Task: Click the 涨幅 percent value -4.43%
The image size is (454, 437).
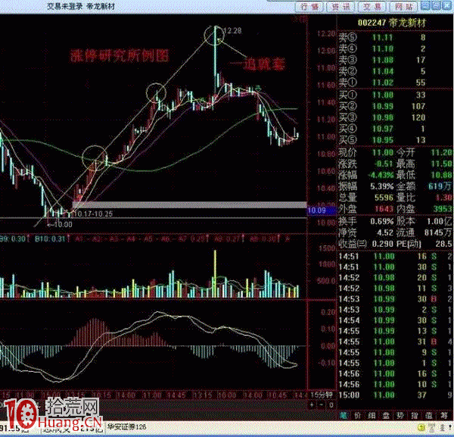Action: [x=381, y=175]
